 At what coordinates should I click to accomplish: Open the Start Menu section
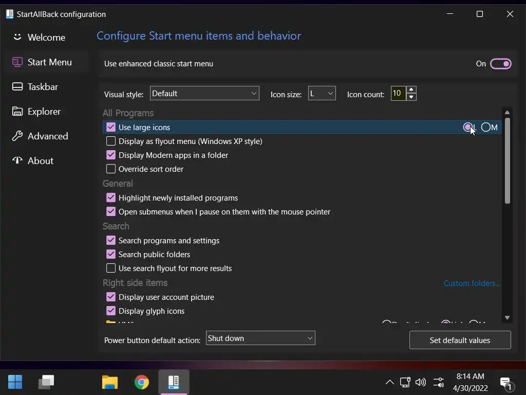[x=46, y=62]
